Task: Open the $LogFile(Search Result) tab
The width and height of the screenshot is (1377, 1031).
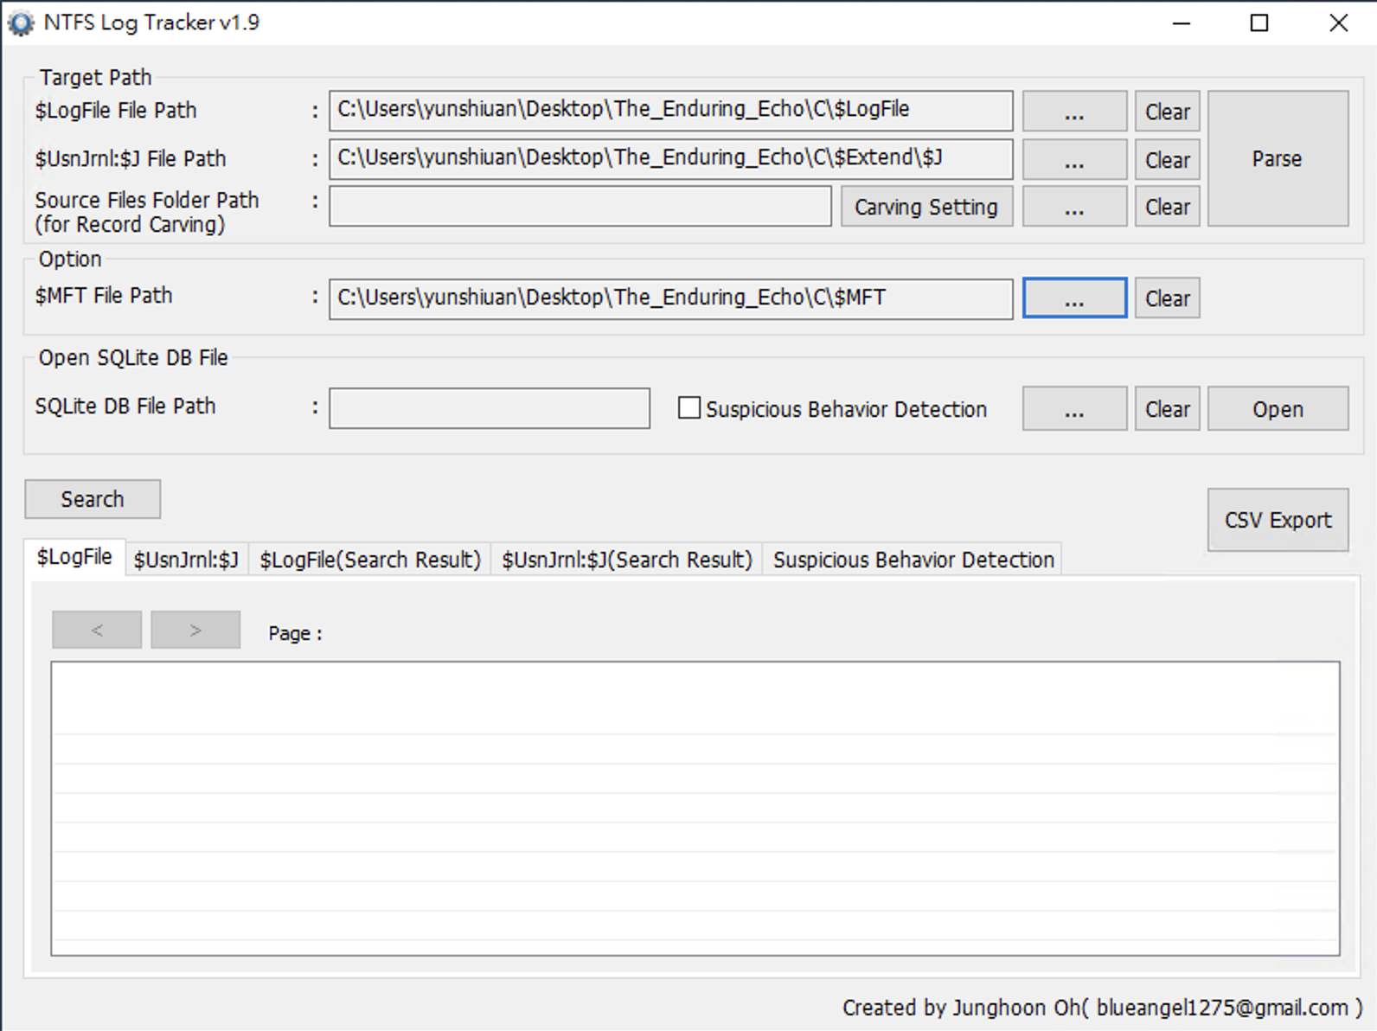Action: [x=370, y=560]
